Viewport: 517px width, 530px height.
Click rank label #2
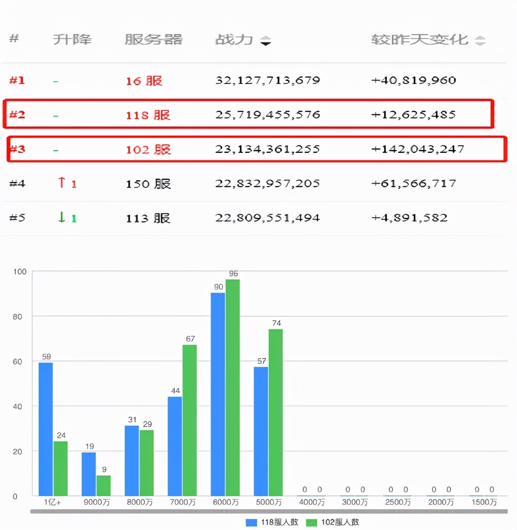[x=17, y=114]
